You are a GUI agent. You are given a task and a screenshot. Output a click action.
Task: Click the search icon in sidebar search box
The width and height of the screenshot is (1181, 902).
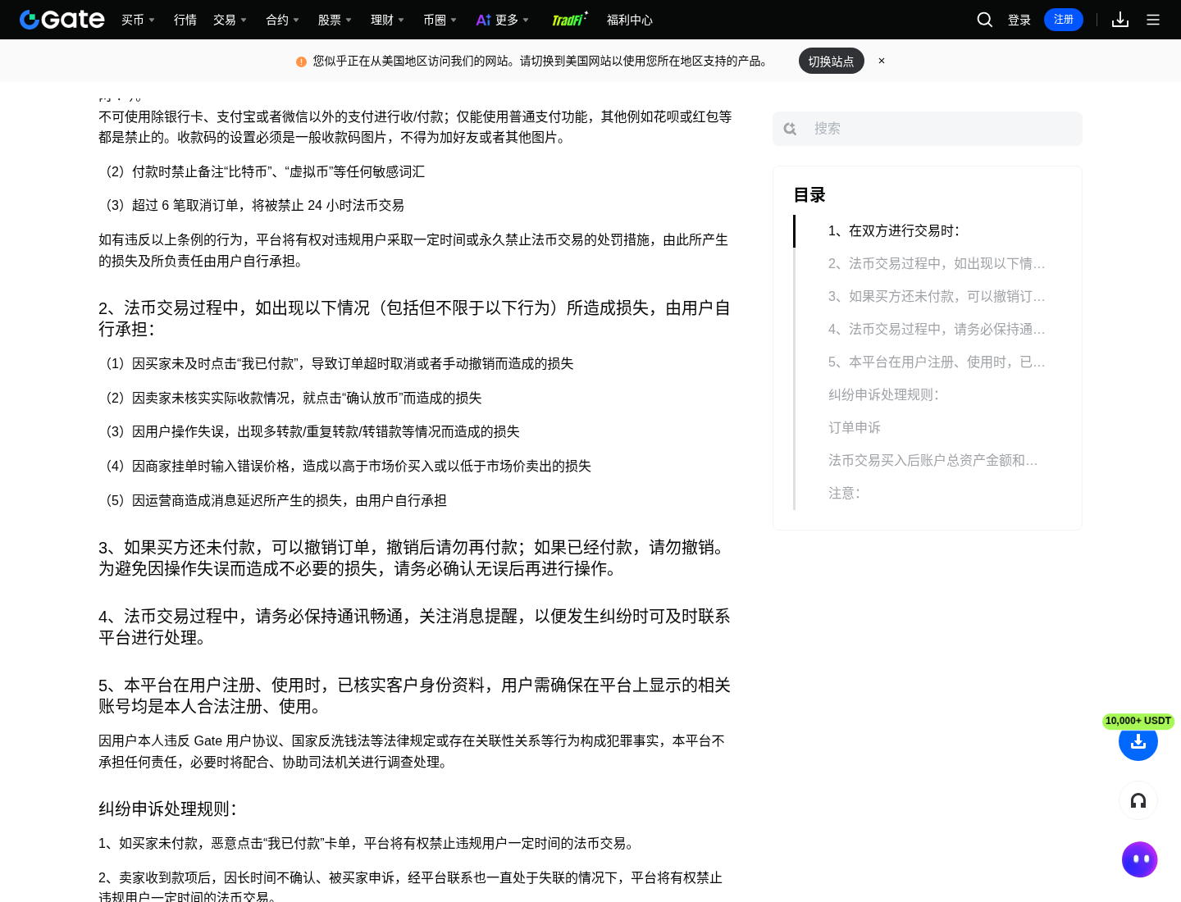790,129
